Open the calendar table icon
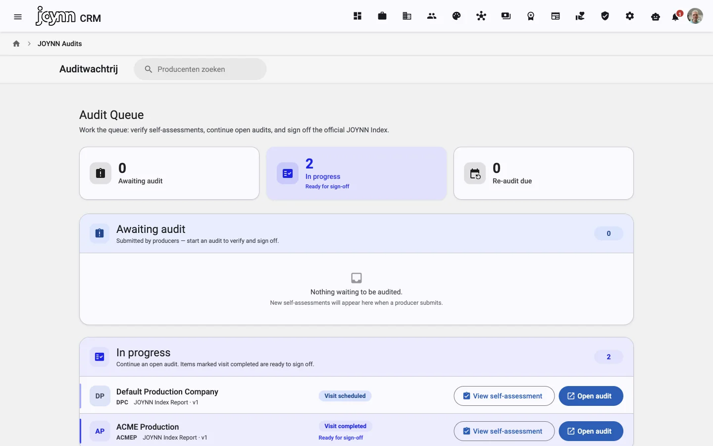Viewport: 713px width, 446px height. pyautogui.click(x=556, y=16)
